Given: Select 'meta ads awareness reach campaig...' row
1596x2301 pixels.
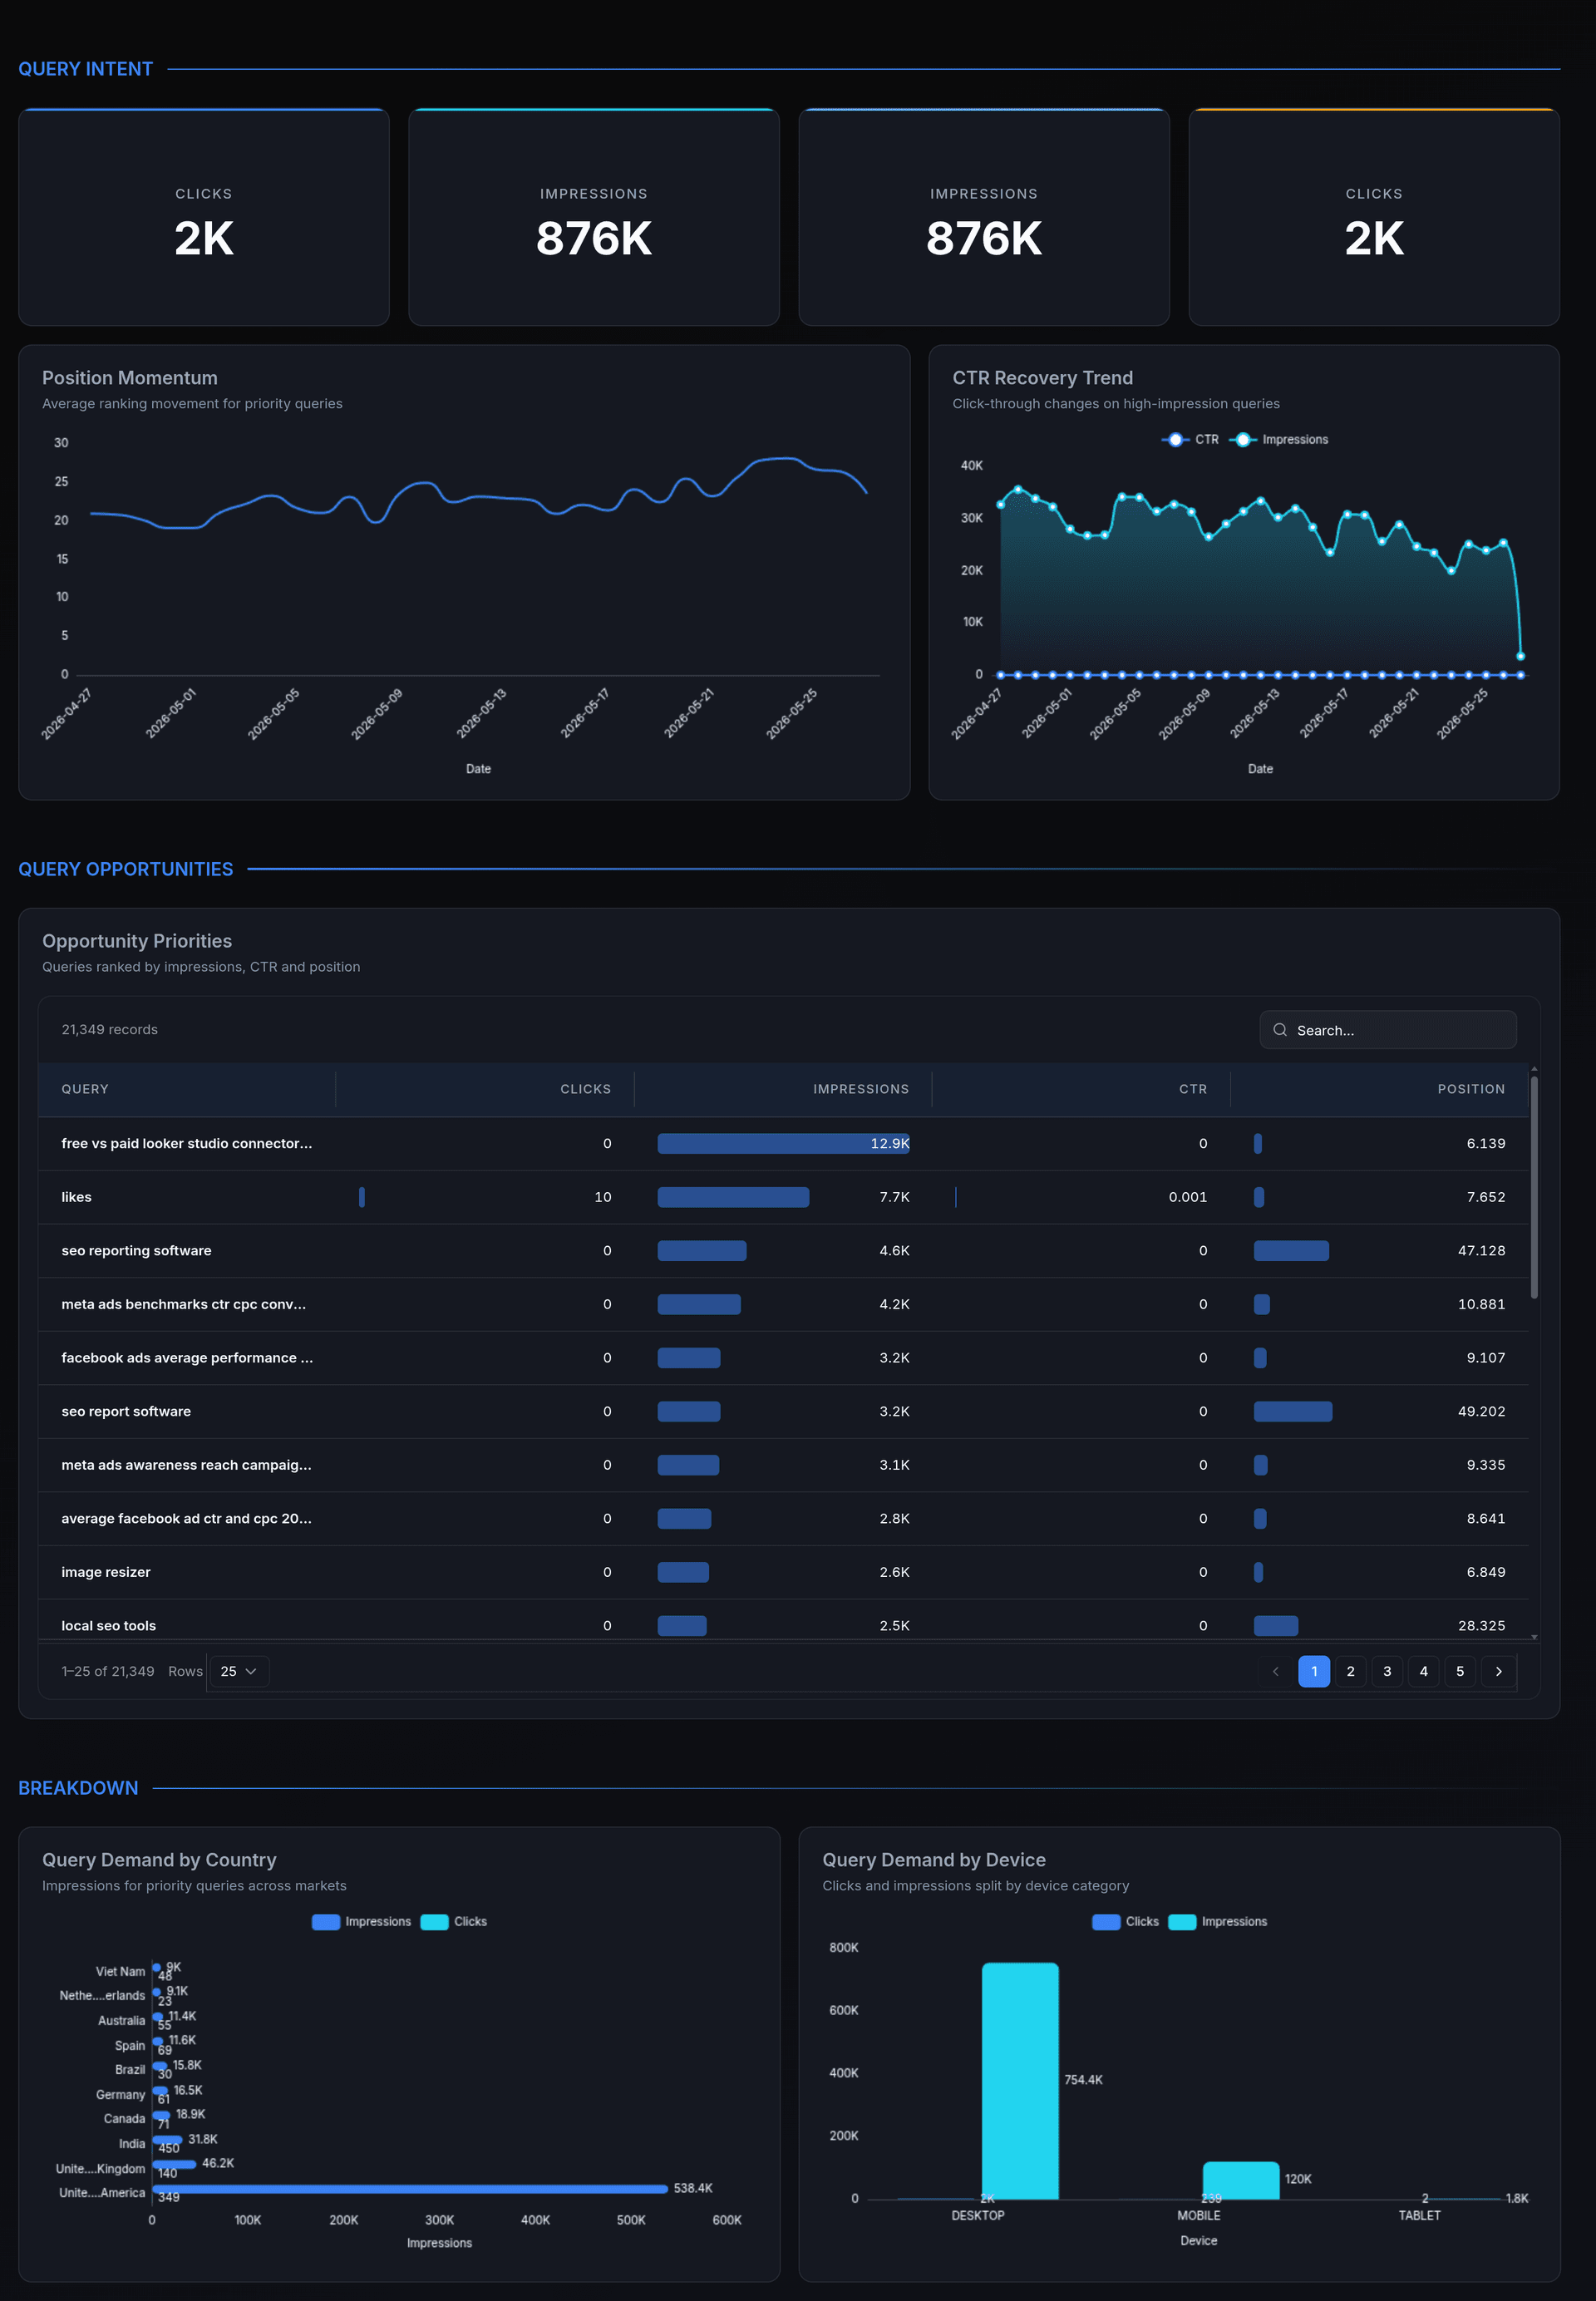Looking at the screenshot, I should (783, 1465).
